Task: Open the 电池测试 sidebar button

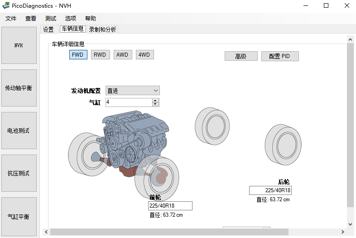Action: [19, 131]
